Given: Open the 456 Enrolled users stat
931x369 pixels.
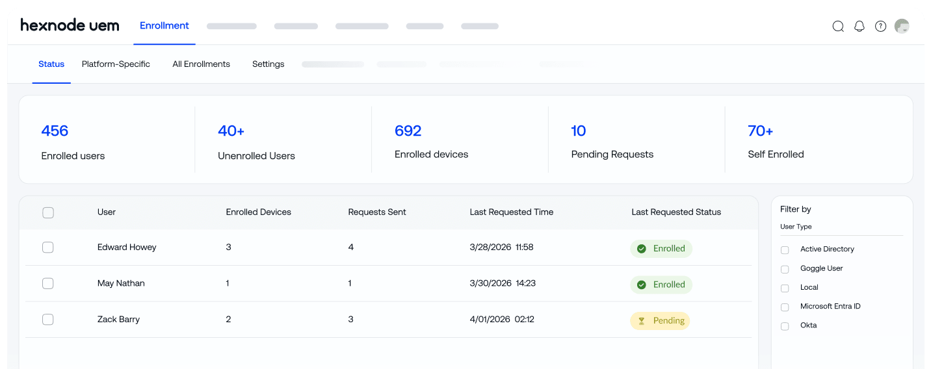Looking at the screenshot, I should 73,142.
